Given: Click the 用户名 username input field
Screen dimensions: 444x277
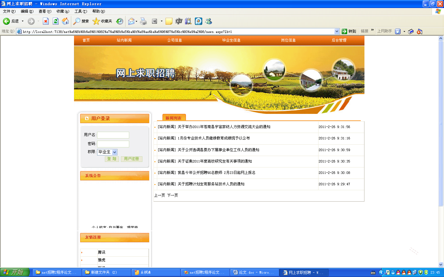Looking at the screenshot, I should pos(113,135).
